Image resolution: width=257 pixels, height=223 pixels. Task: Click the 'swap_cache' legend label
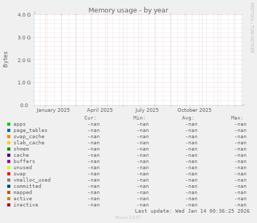(x=29, y=137)
